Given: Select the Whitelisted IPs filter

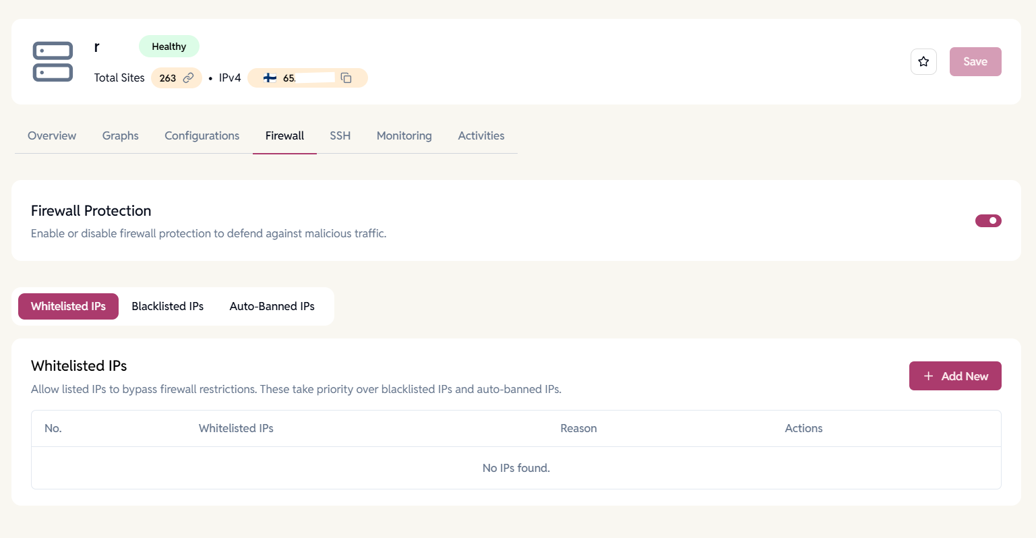Looking at the screenshot, I should tap(68, 306).
